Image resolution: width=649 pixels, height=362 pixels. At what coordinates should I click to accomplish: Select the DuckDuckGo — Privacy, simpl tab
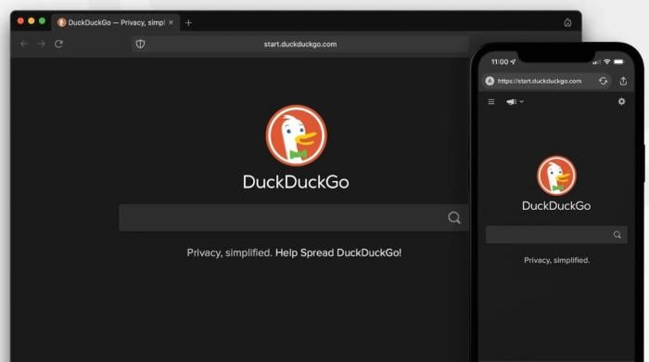(116, 22)
